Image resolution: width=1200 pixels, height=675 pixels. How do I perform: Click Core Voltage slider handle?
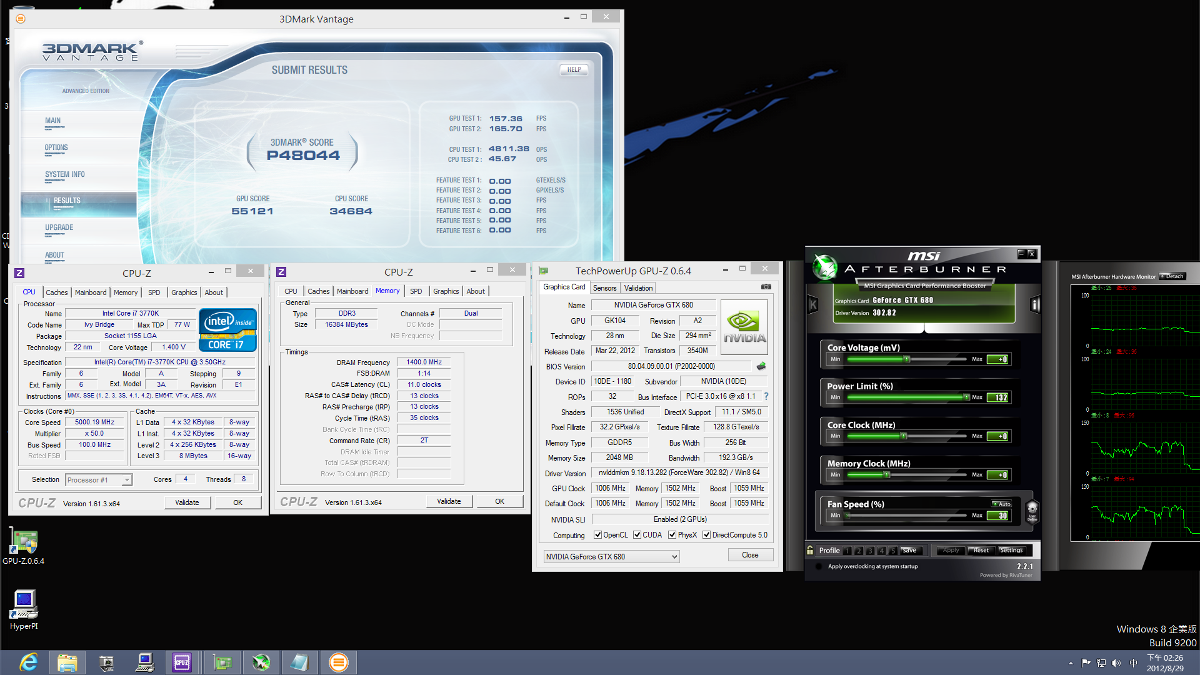(907, 359)
